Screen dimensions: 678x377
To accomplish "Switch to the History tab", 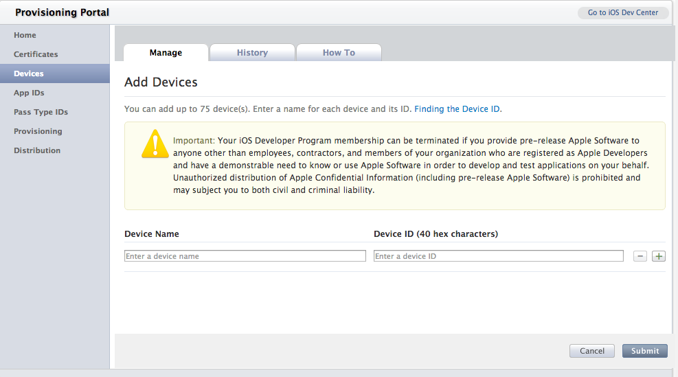I will point(252,52).
